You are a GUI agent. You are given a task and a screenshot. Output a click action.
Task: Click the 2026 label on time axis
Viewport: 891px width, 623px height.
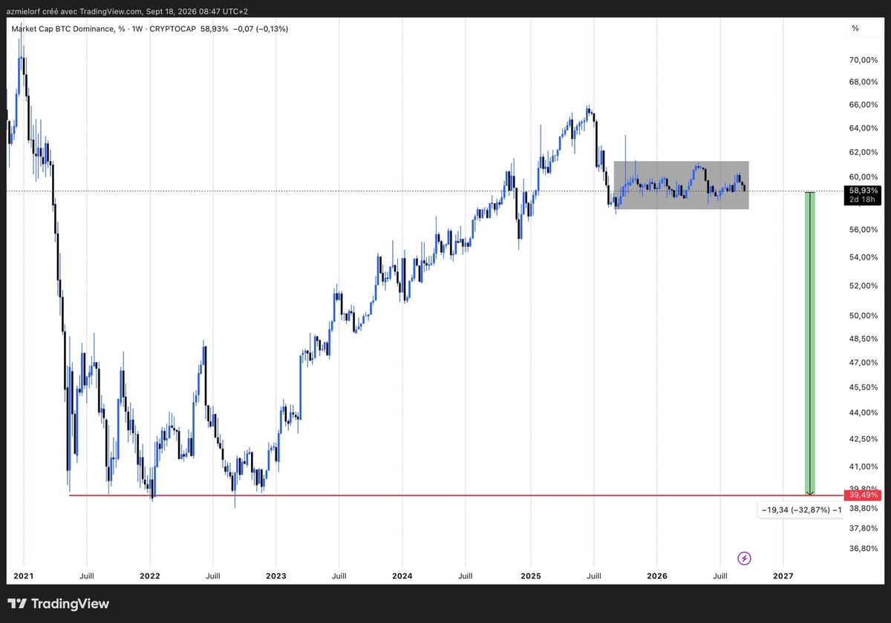[657, 576]
